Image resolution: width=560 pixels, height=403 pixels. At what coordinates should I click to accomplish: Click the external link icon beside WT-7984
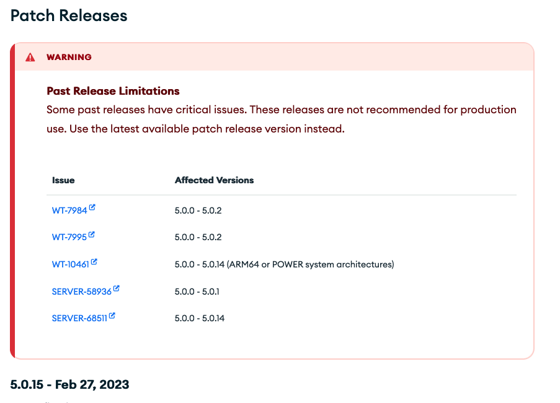(x=93, y=207)
